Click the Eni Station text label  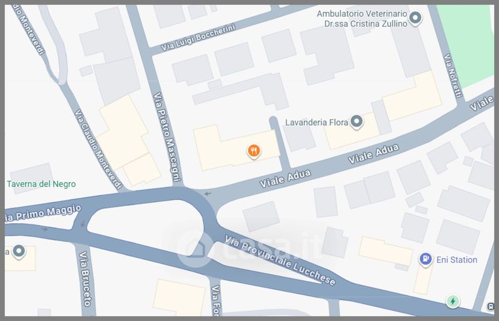tap(457, 260)
